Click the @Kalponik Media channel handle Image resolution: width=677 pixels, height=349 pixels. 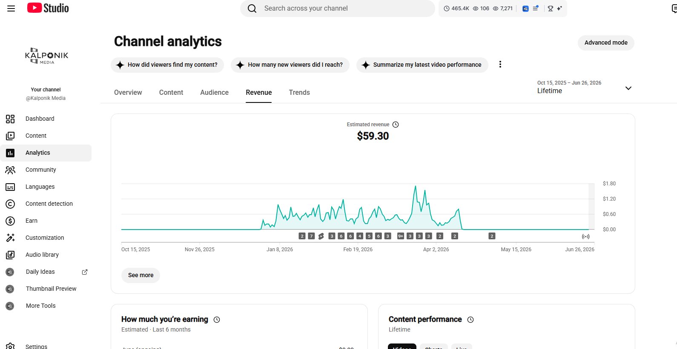point(46,98)
